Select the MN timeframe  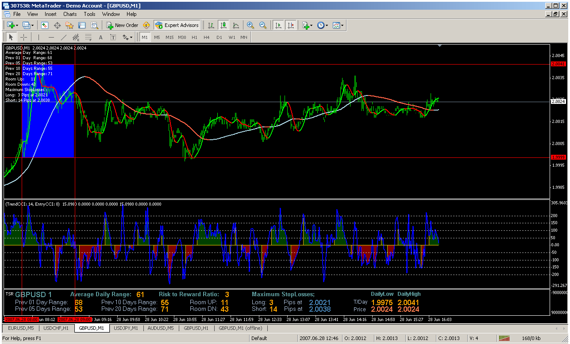tap(244, 38)
